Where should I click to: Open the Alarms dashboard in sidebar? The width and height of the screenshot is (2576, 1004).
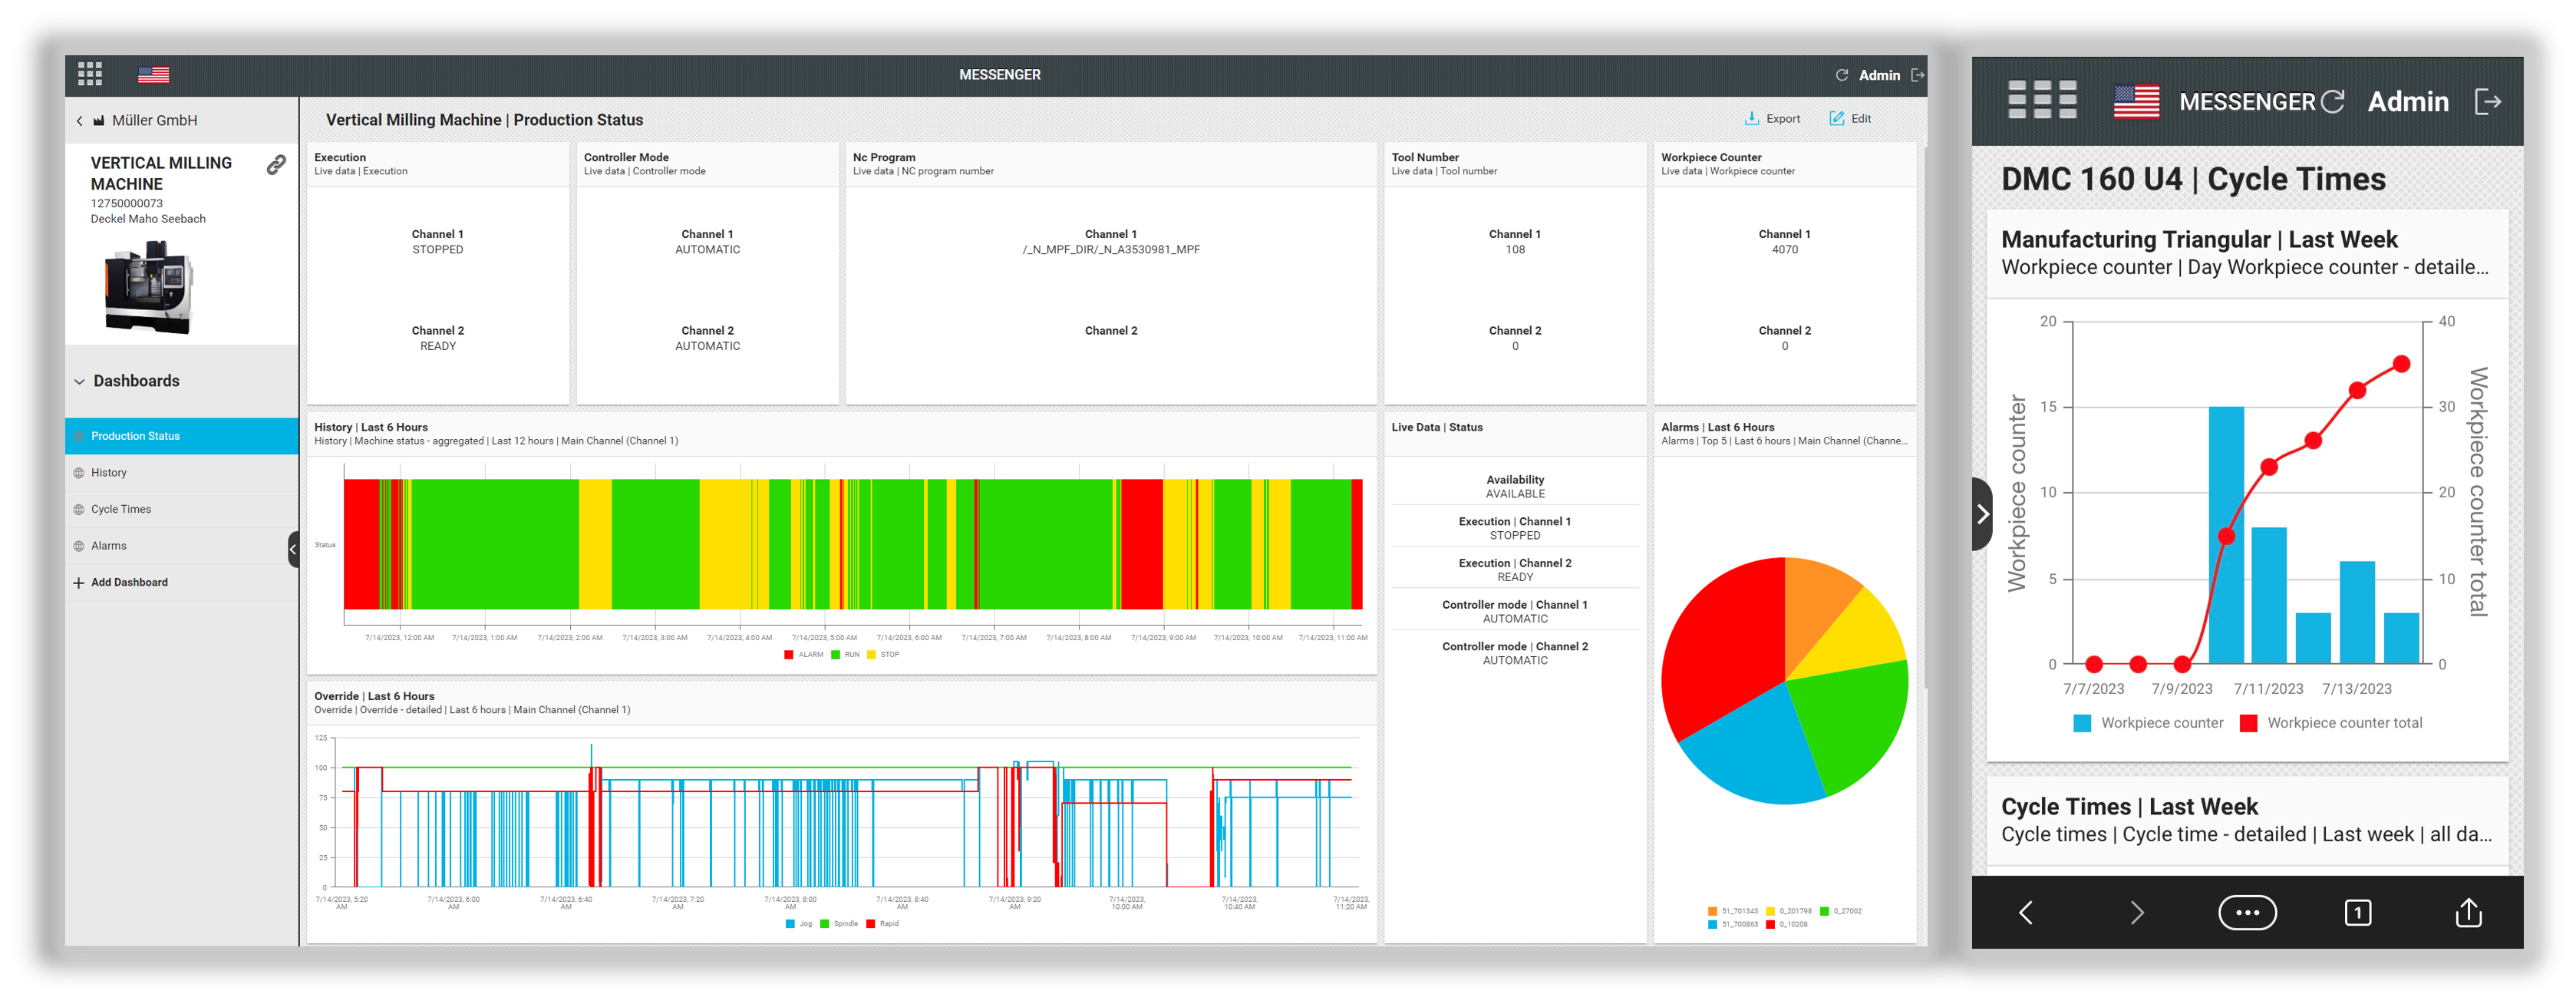click(182, 546)
